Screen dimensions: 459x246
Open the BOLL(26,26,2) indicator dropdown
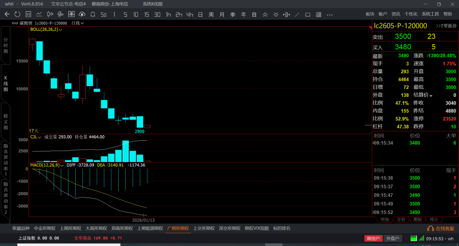pyautogui.click(x=46, y=30)
